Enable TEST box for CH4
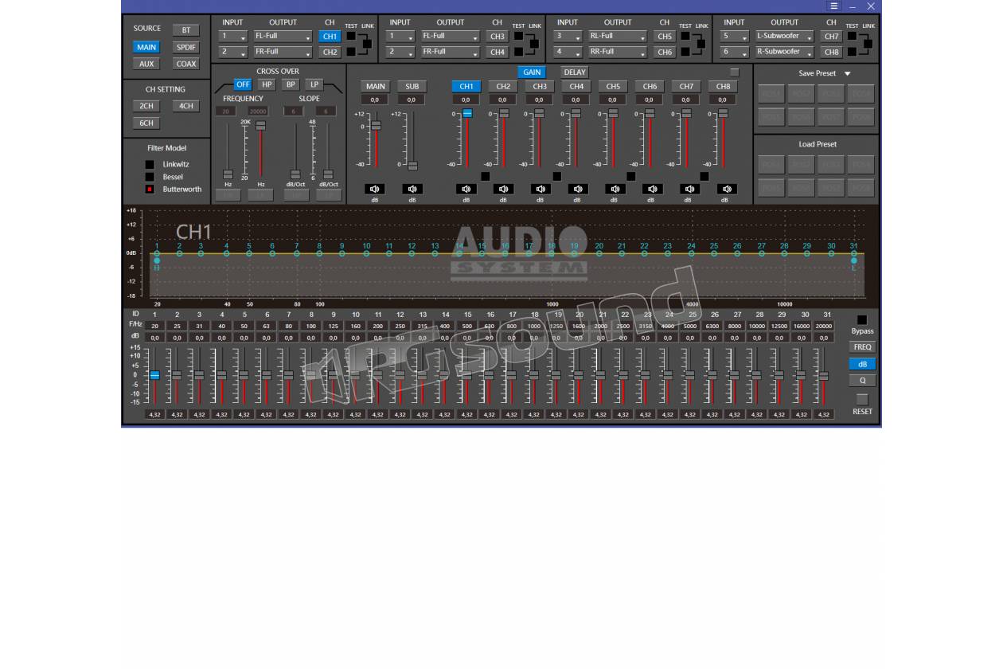Screen dimensions: 1003x669 click(x=518, y=52)
